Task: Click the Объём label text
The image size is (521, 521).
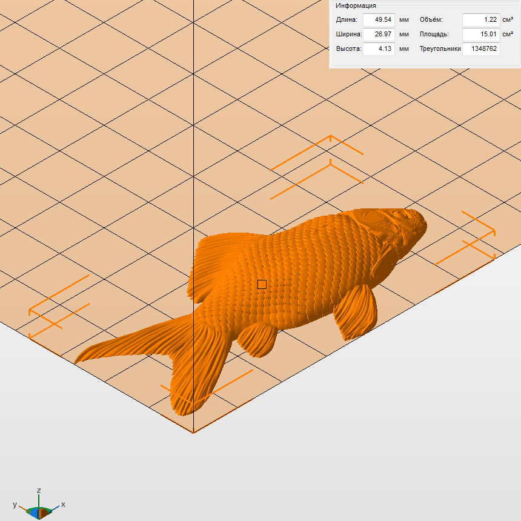Action: [431, 19]
